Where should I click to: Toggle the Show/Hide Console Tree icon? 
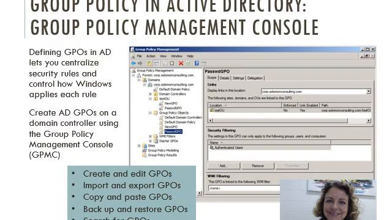click(157, 64)
